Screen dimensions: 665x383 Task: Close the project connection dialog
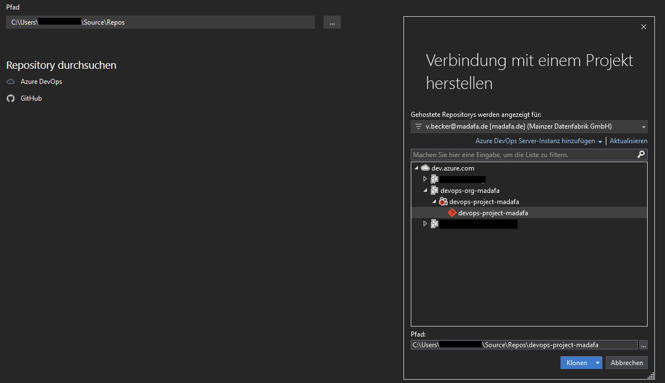[643, 27]
